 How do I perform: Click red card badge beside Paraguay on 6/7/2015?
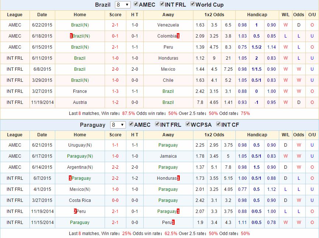coord(70,178)
